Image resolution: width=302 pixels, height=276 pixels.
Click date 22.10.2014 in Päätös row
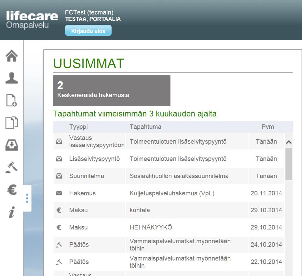pyautogui.click(x=266, y=262)
